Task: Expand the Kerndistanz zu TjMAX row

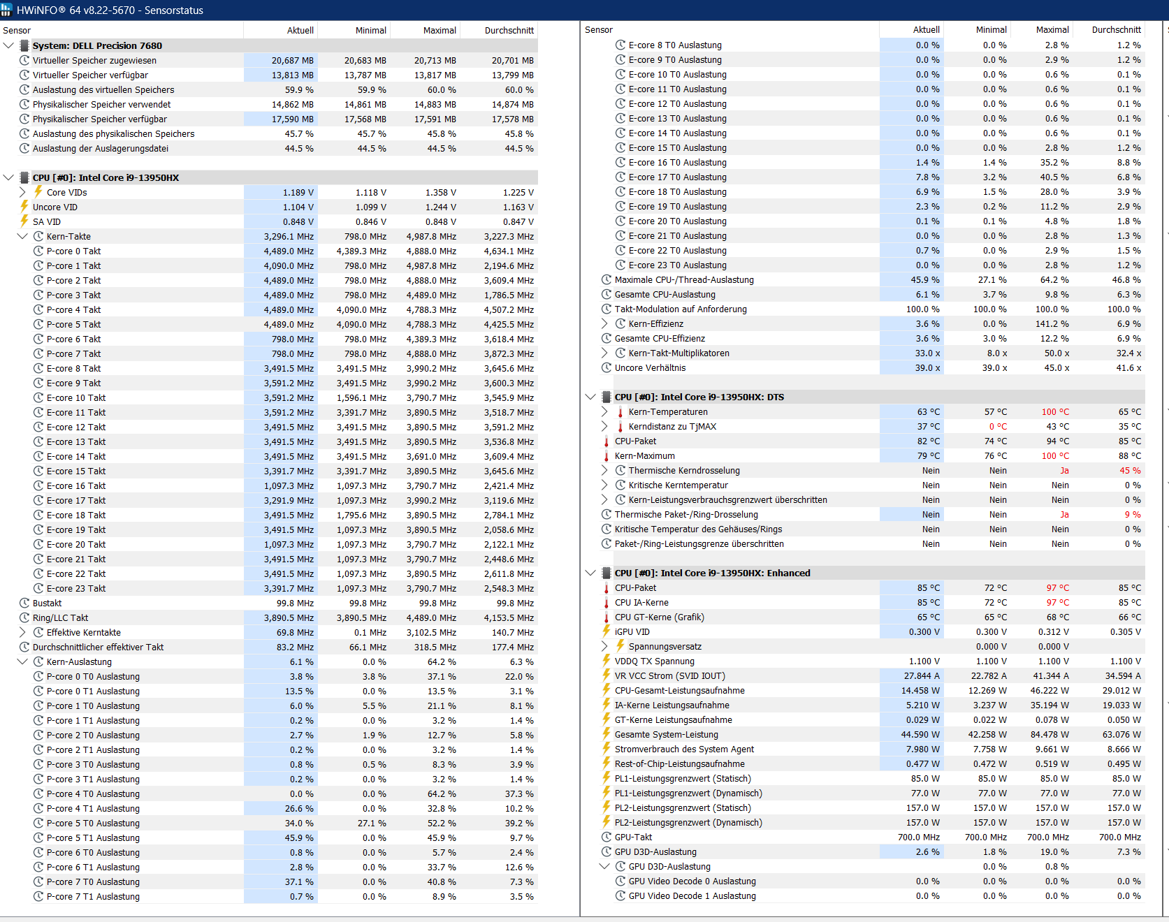Action: [604, 427]
